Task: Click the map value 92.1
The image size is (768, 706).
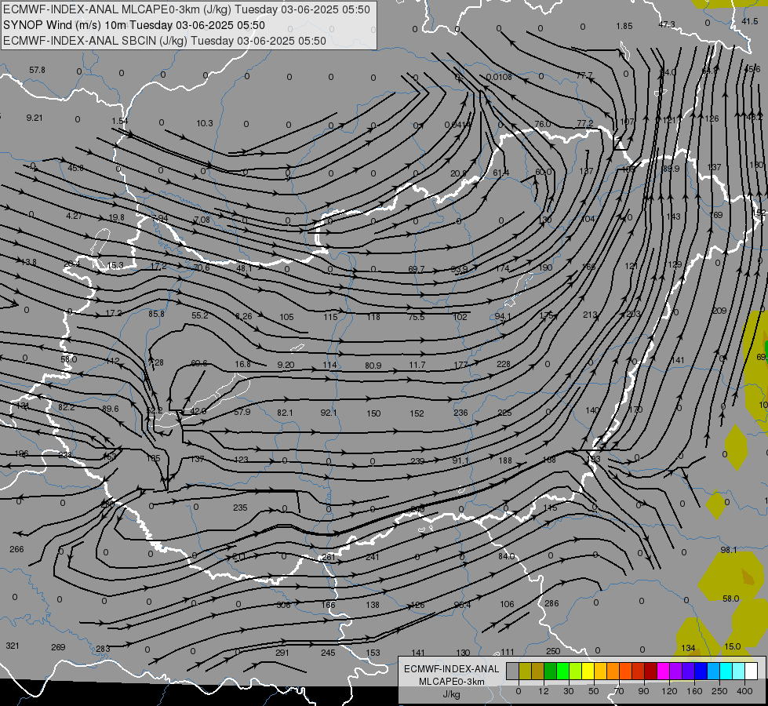Action: click(329, 413)
